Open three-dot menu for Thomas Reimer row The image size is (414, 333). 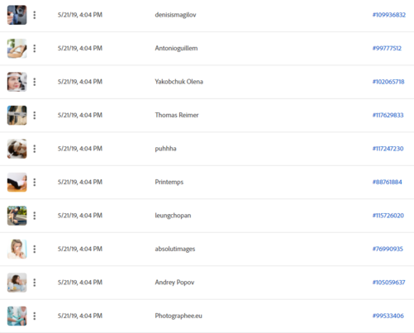point(35,115)
